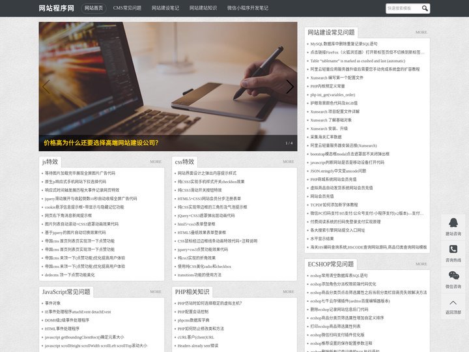
Task: Open 原生js响应式手机网站下拉选择代码 article
Action: click(x=76, y=181)
